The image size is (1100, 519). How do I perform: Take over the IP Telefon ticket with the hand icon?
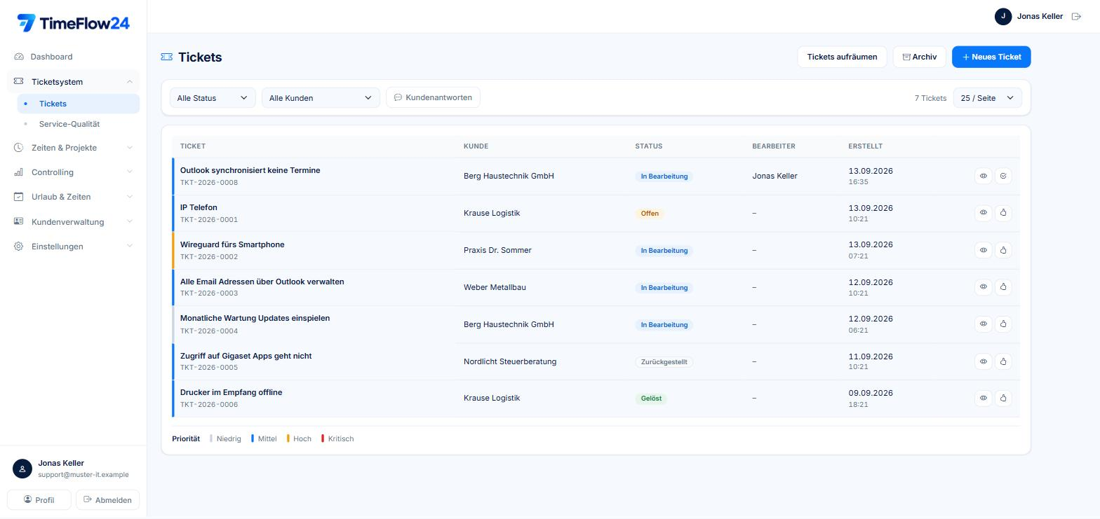pos(1003,212)
